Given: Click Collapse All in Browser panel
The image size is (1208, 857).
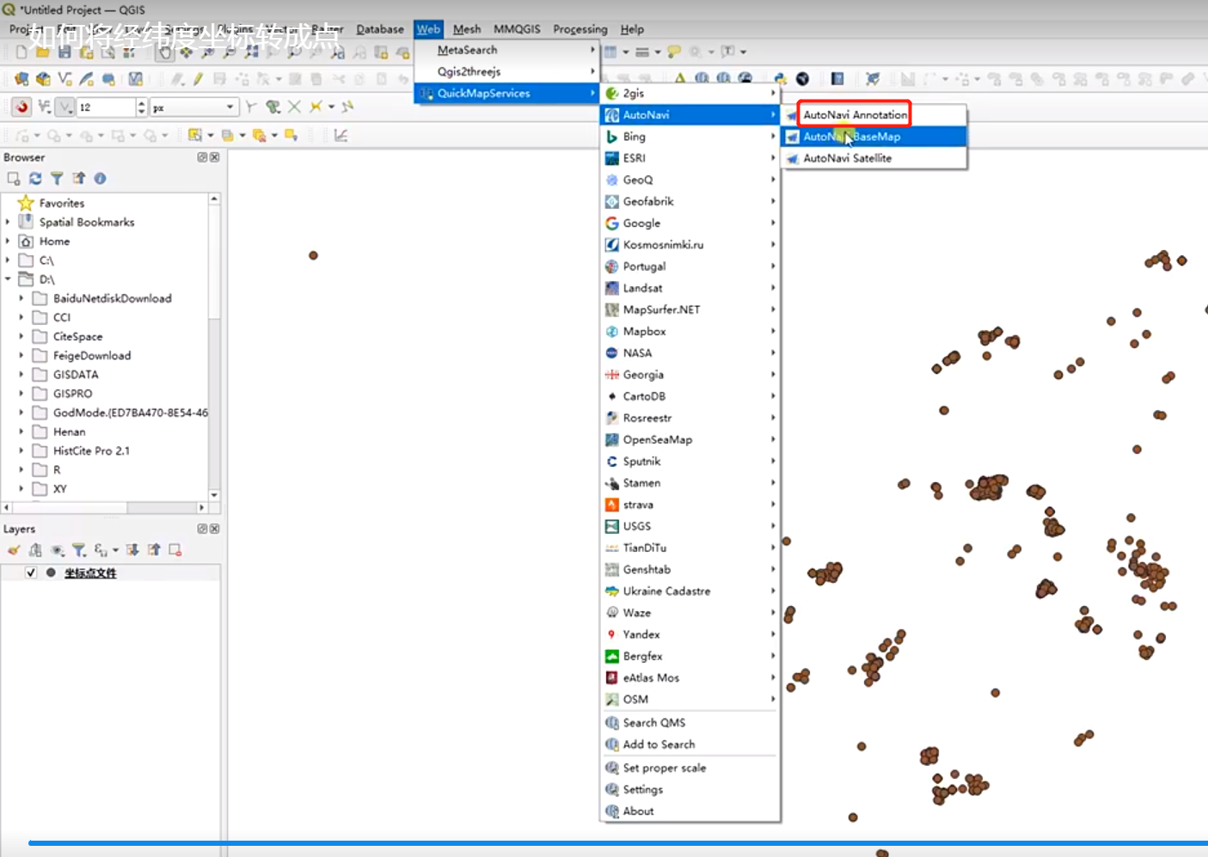Looking at the screenshot, I should click(78, 178).
